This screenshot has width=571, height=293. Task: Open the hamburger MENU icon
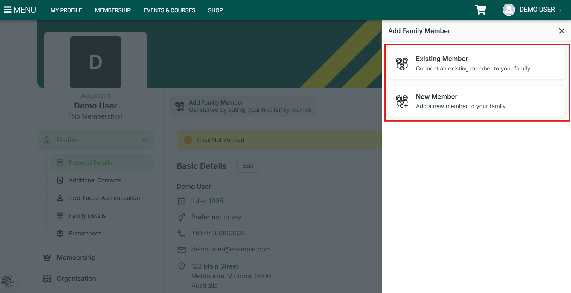point(8,10)
